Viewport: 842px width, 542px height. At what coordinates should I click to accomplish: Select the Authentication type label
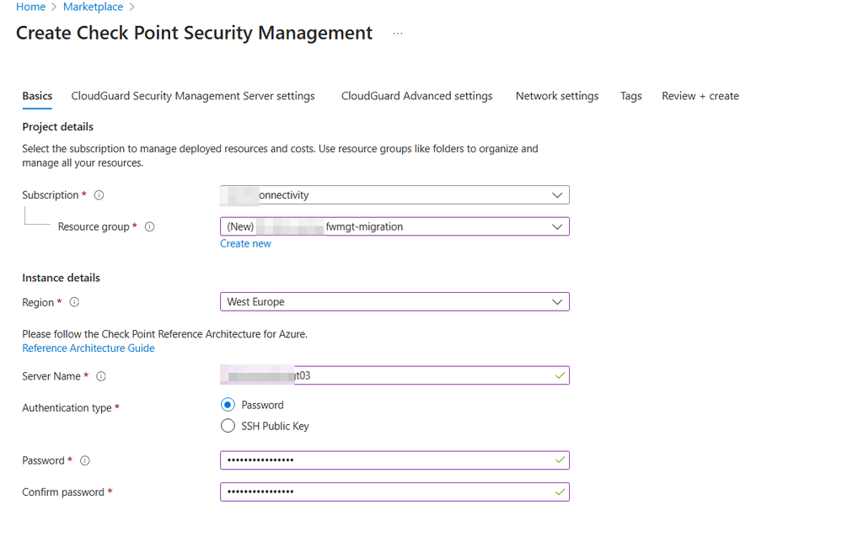67,408
